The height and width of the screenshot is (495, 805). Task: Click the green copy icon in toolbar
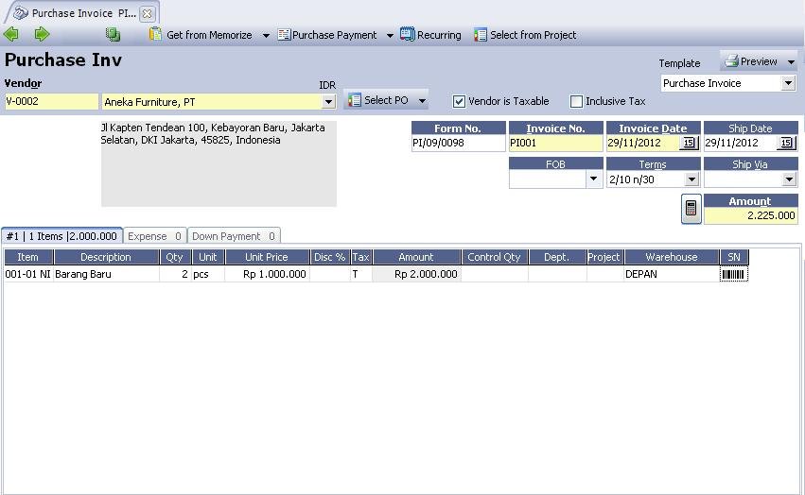pos(113,34)
